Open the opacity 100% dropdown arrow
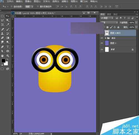This screenshot has height=135, width=139. (136, 22)
